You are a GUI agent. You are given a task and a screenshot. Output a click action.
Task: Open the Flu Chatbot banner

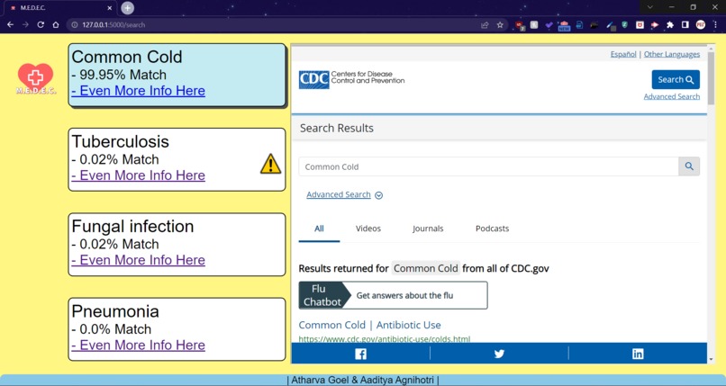pyautogui.click(x=393, y=295)
